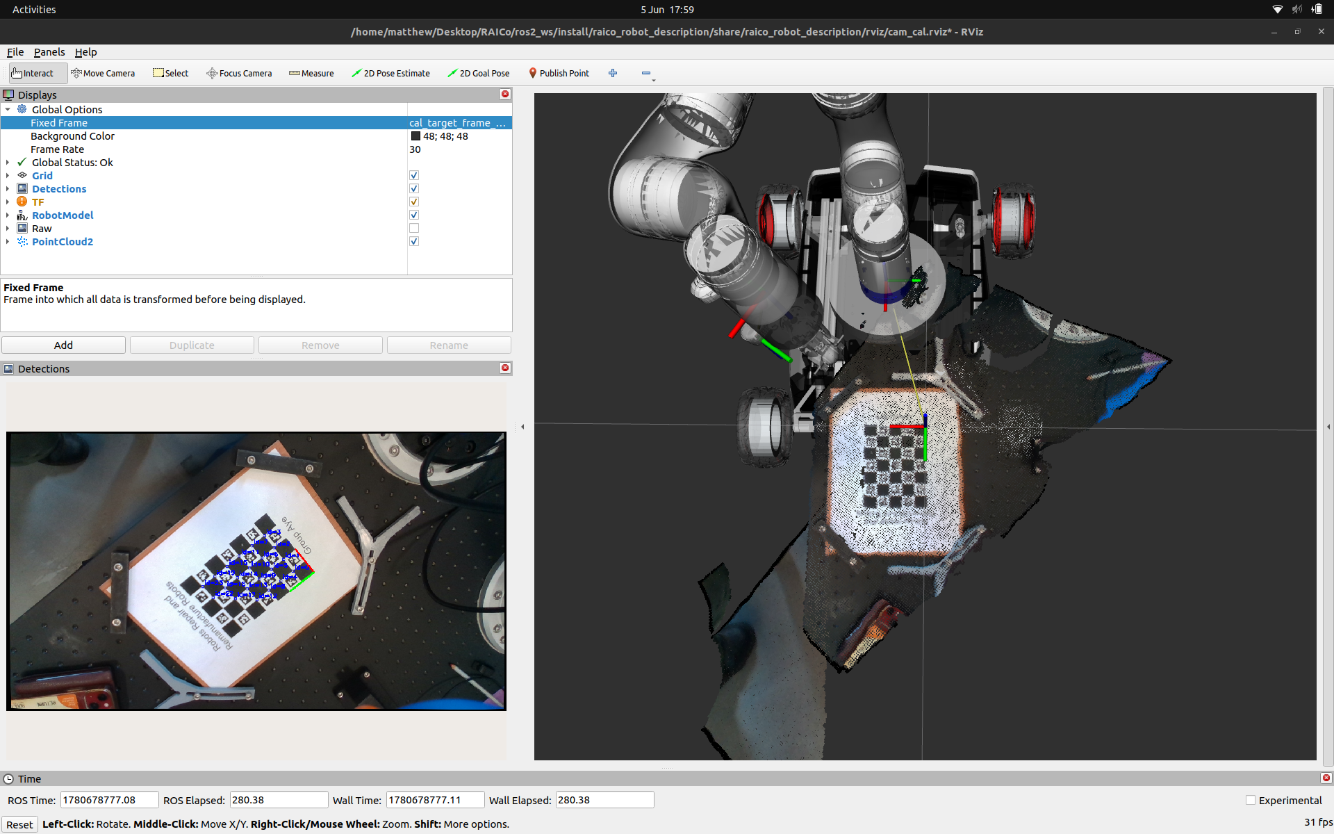Click the Raw image display icon
Image resolution: width=1334 pixels, height=834 pixels.
pyautogui.click(x=22, y=228)
